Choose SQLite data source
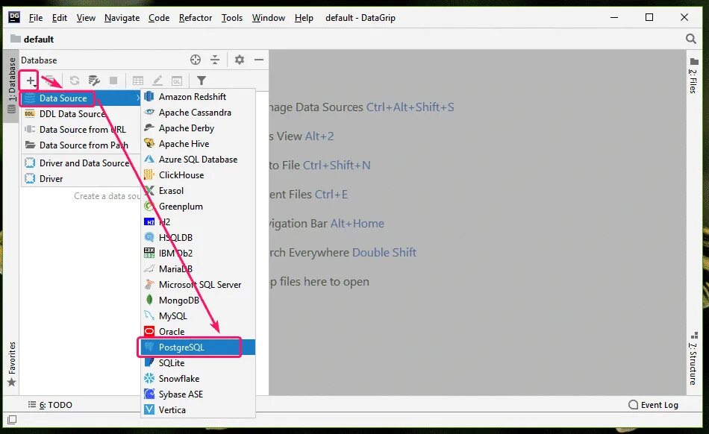709x434 pixels. pos(198,362)
